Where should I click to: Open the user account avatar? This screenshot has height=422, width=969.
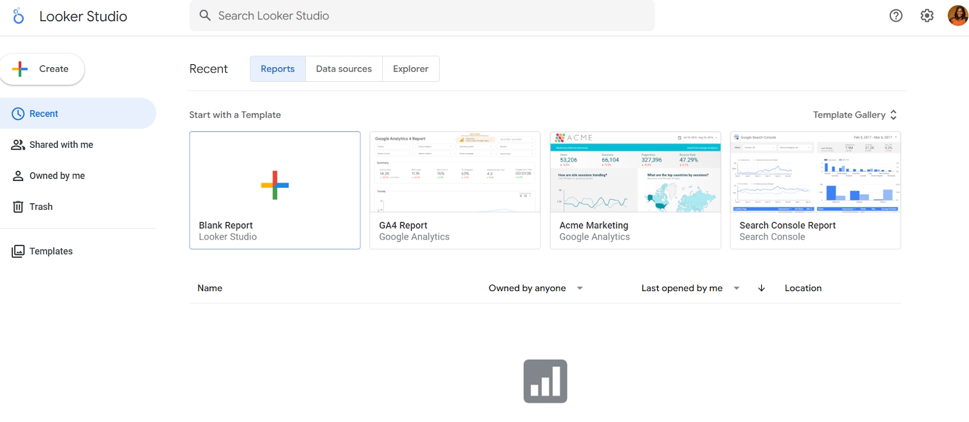pos(957,16)
